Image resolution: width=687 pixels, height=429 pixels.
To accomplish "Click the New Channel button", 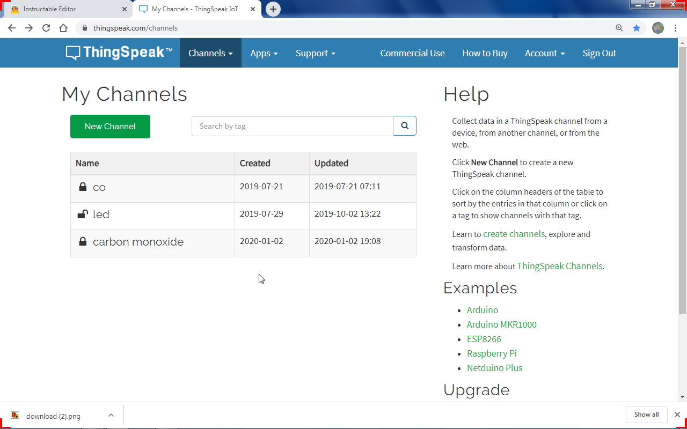I will 110,127.
